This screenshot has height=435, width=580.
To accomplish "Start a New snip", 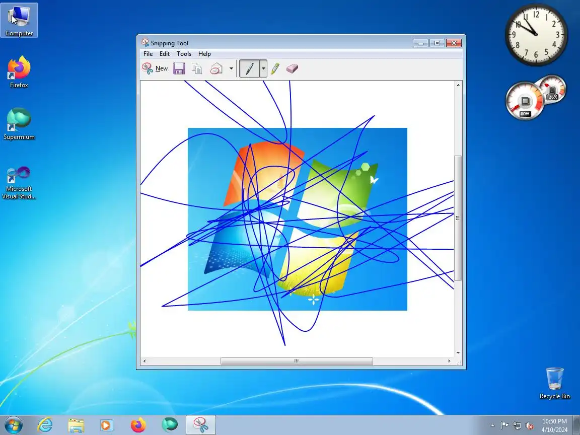I will 155,68.
